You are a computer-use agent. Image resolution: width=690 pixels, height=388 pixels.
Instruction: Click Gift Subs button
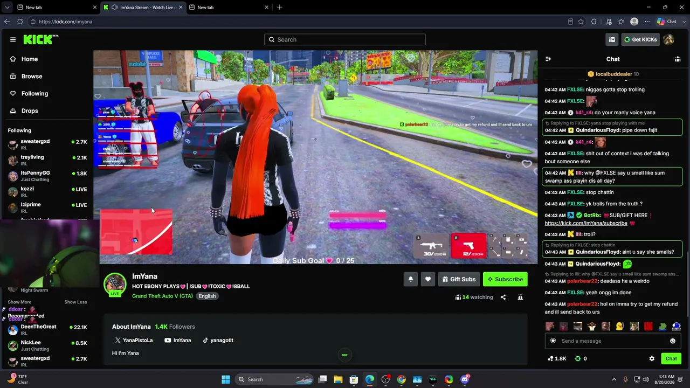[x=459, y=279]
